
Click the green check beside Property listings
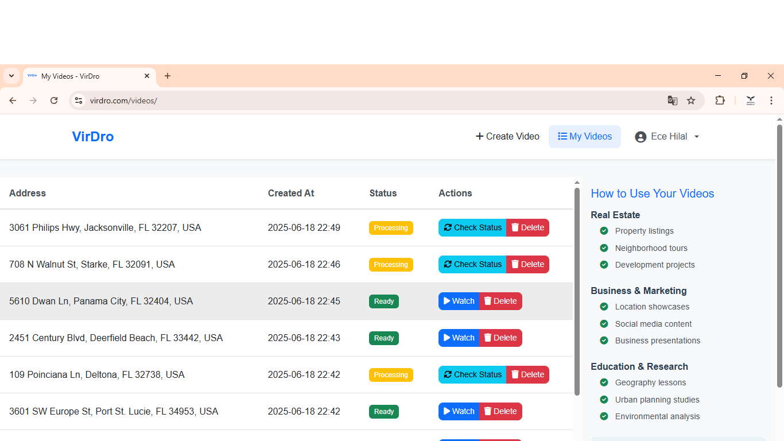coord(604,231)
